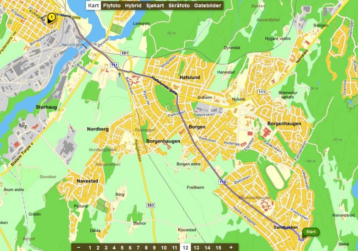The width and height of the screenshot is (358, 251).
Task: Click the Nygård vestre label
Action: tap(278, 39)
